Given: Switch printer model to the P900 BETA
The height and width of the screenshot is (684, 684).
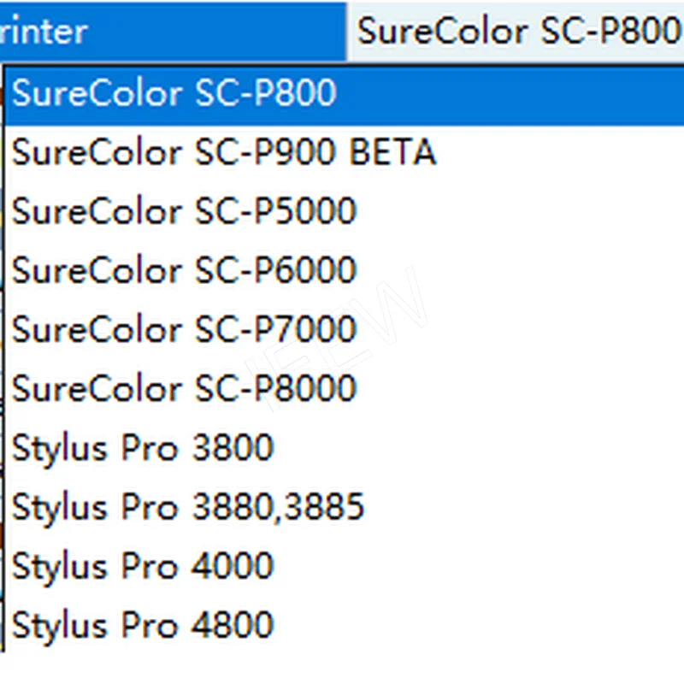Looking at the screenshot, I should click(224, 153).
